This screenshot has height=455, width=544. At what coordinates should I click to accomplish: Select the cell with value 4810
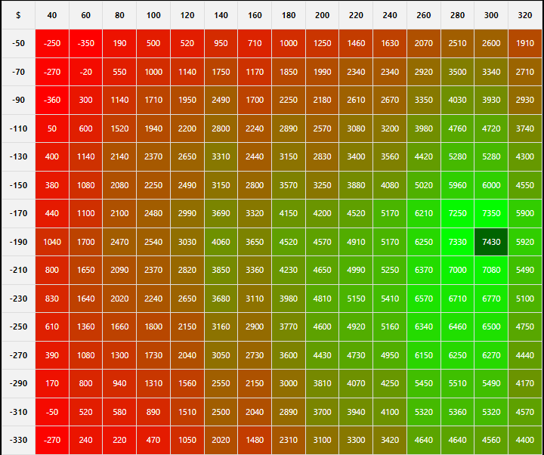pyautogui.click(x=322, y=299)
